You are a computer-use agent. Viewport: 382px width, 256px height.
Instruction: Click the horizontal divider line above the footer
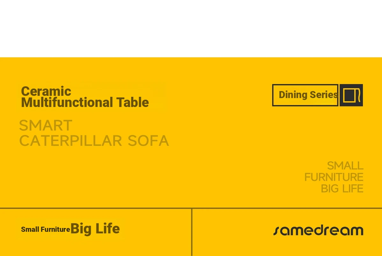pyautogui.click(x=191, y=208)
